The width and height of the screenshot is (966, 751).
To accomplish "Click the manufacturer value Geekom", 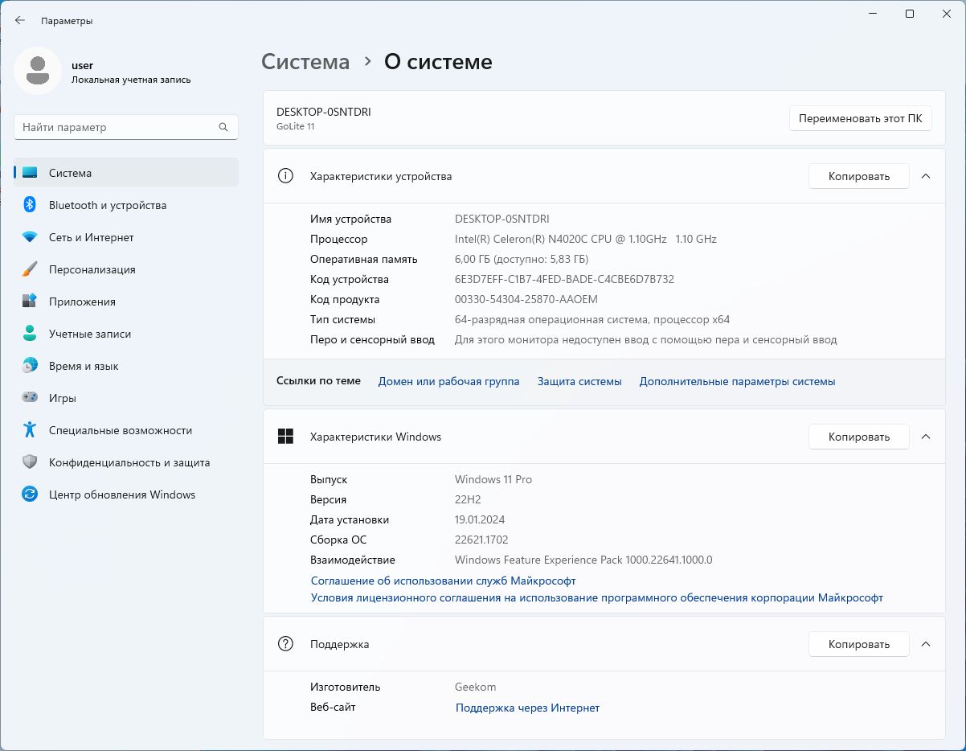I will pos(475,687).
